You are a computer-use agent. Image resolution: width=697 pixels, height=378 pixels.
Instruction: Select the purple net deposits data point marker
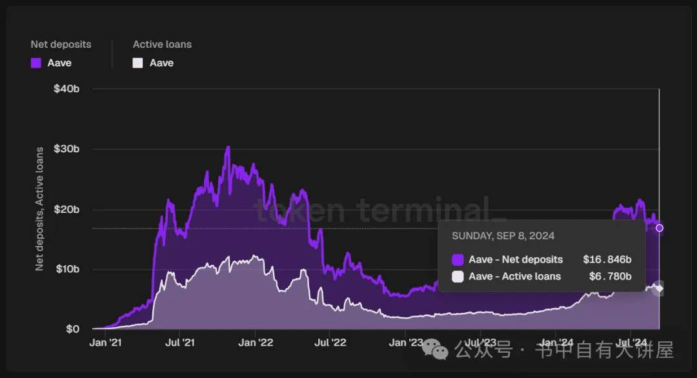click(x=660, y=228)
